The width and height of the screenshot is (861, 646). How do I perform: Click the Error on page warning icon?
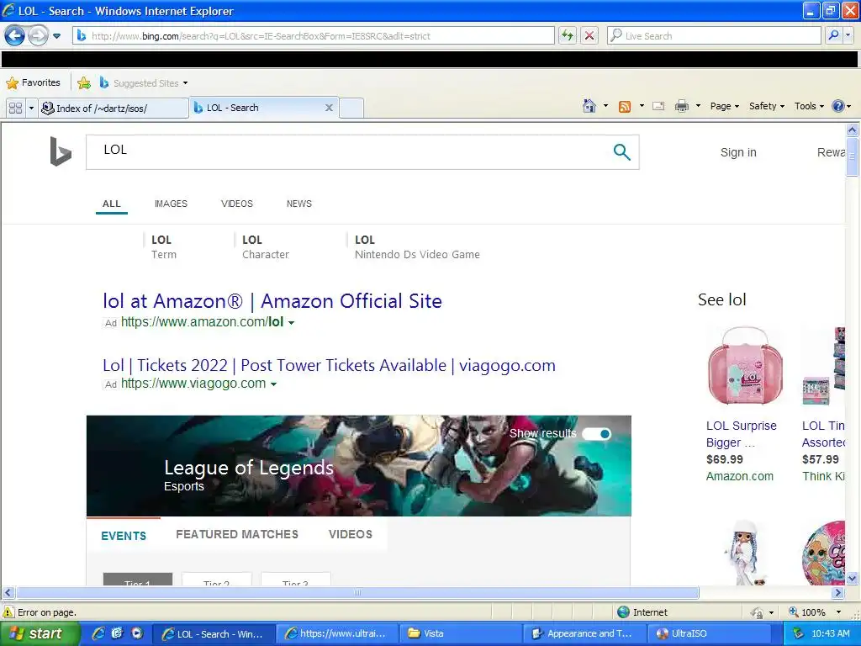pos(8,612)
